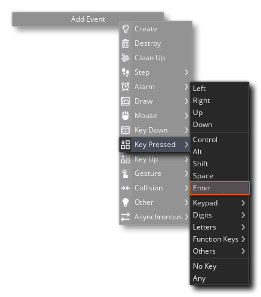Expand the Digits submenu chevron
The image size is (261, 297).
pyautogui.click(x=243, y=215)
